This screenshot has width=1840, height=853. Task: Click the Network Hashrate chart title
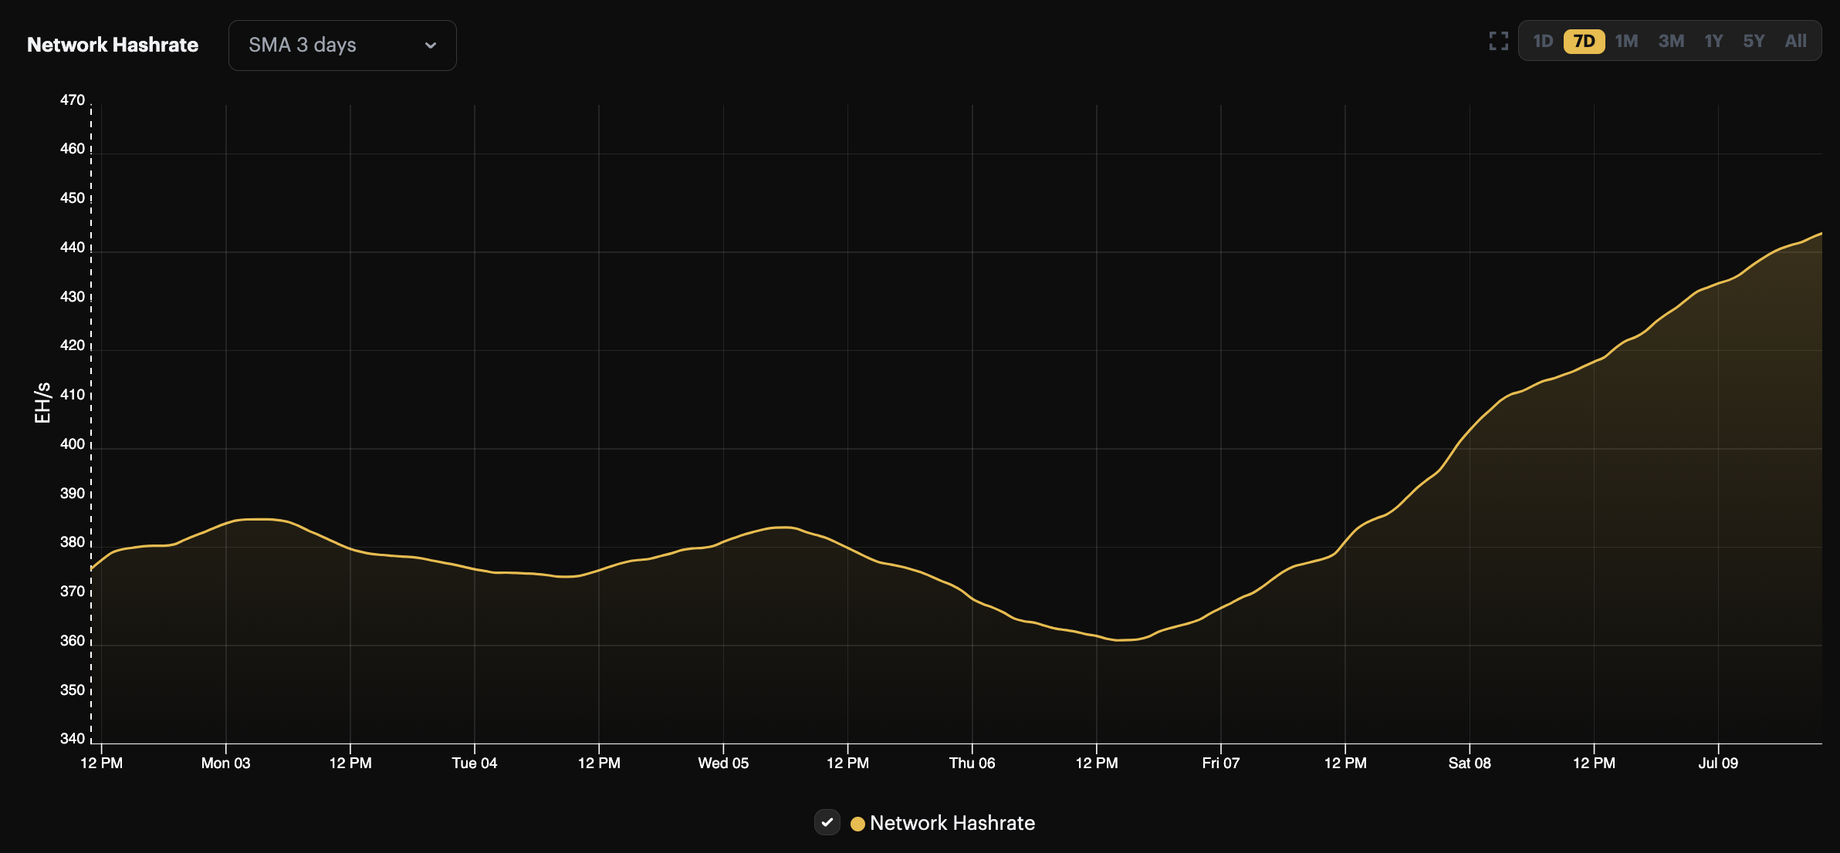click(x=112, y=44)
